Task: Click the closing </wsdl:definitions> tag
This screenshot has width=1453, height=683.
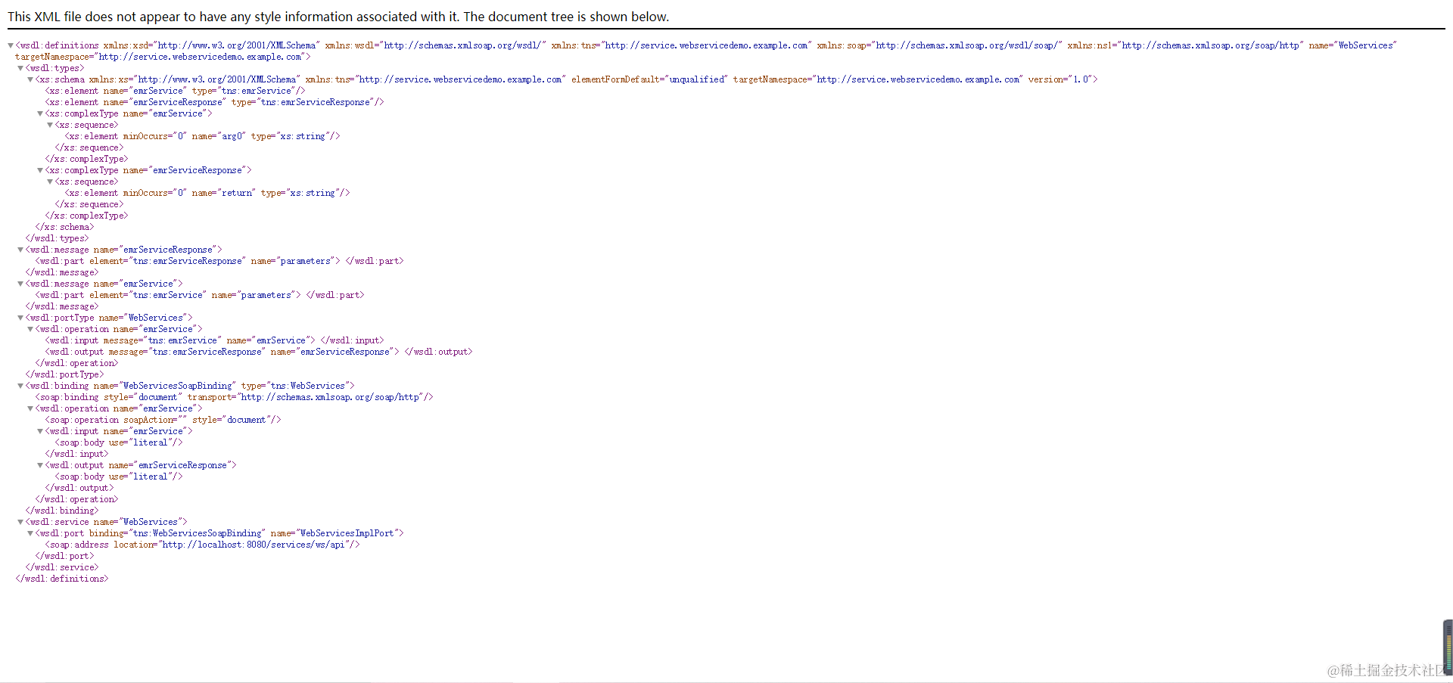Action: 62,579
